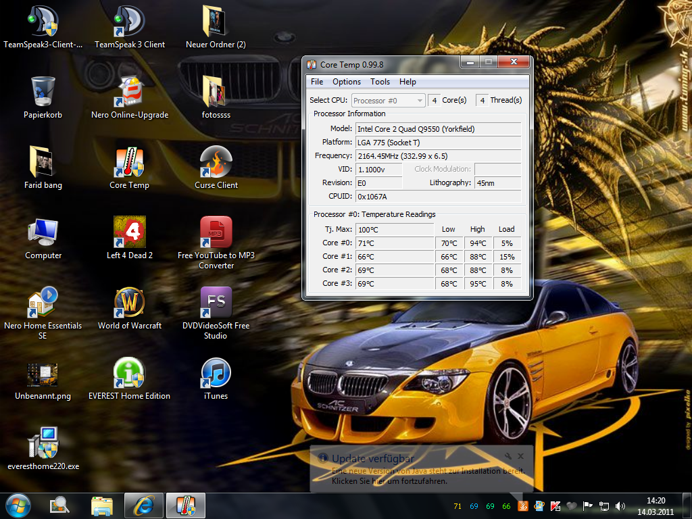
Task: Select the fotossss folder
Action: pos(216,97)
